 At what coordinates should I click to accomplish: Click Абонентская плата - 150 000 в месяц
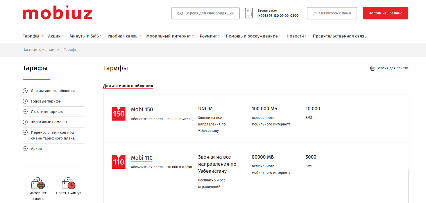click(162, 119)
